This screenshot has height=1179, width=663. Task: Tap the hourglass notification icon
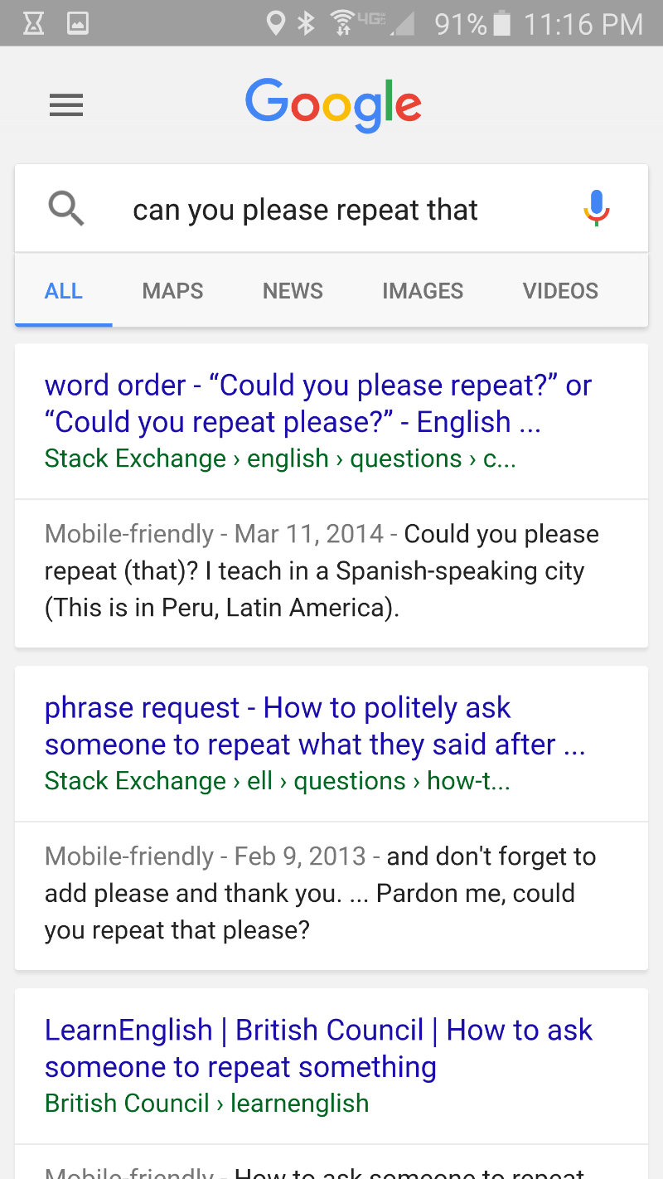tap(33, 23)
